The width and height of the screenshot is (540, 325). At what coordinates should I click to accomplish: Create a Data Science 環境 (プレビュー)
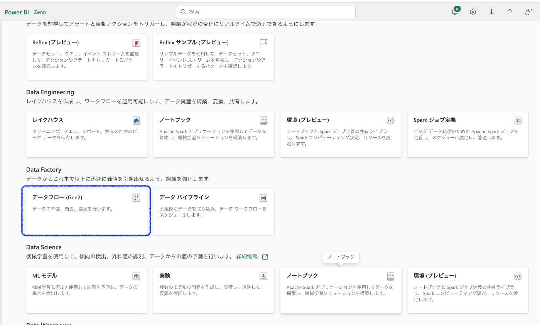click(468, 290)
